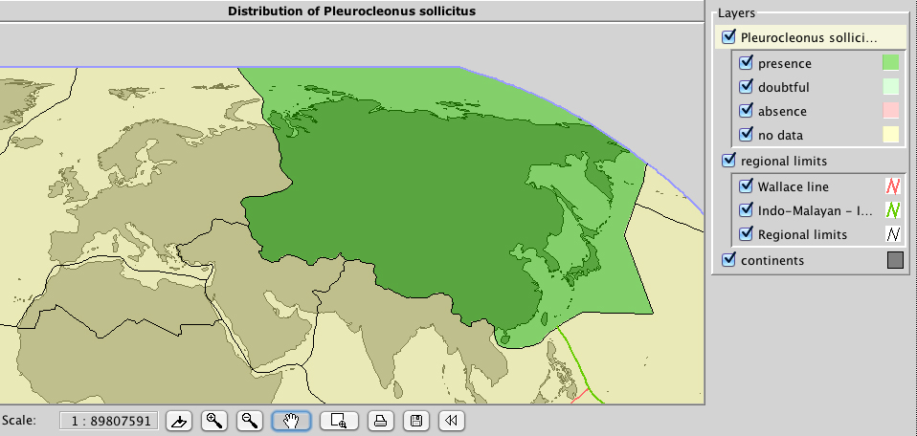Disable the Wallace line checkbox

coord(747,186)
